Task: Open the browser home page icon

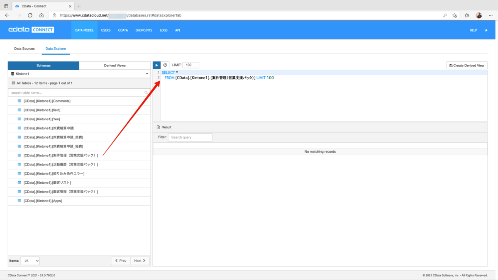Action: [41, 15]
